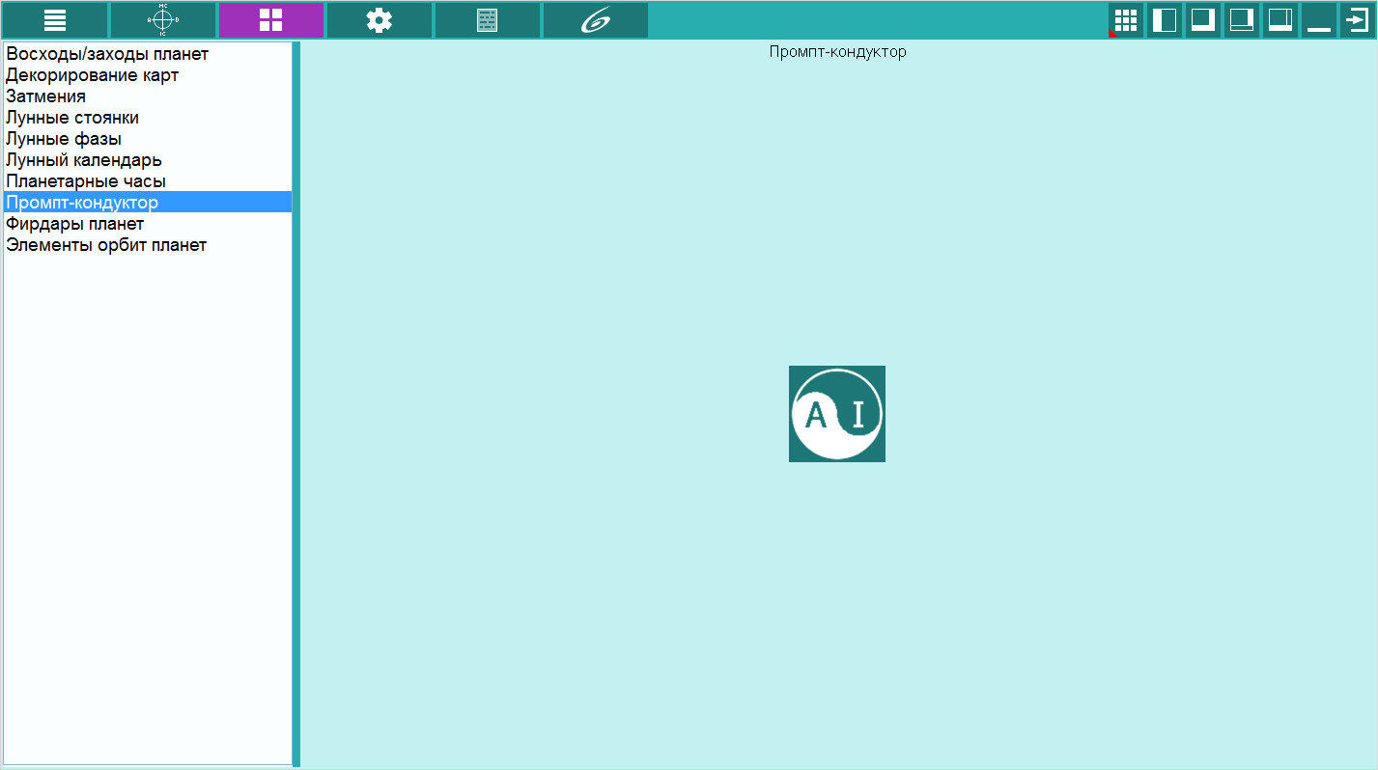The image size is (1378, 770).
Task: Click the chart crosshair MC/IC icon
Action: point(163,20)
